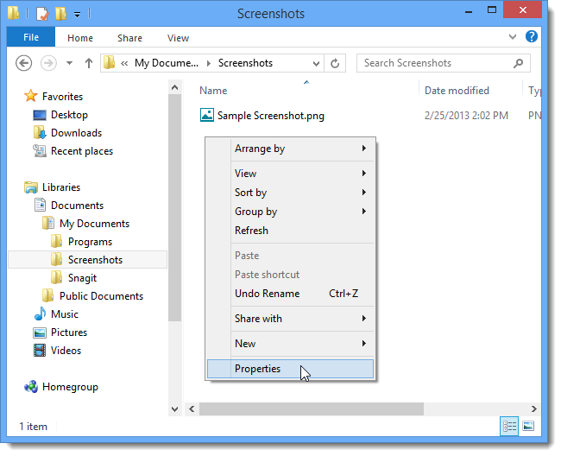Viewport: 561px width, 456px height.
Task: Open the Customize Quick Access Toolbar dropdown
Action: [77, 15]
